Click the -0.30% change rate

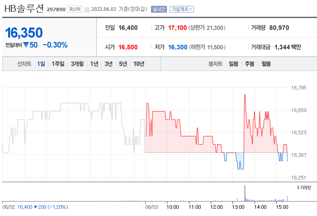pos(55,45)
